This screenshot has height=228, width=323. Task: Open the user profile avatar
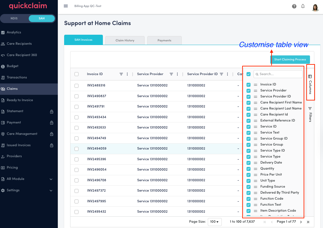click(x=315, y=8)
